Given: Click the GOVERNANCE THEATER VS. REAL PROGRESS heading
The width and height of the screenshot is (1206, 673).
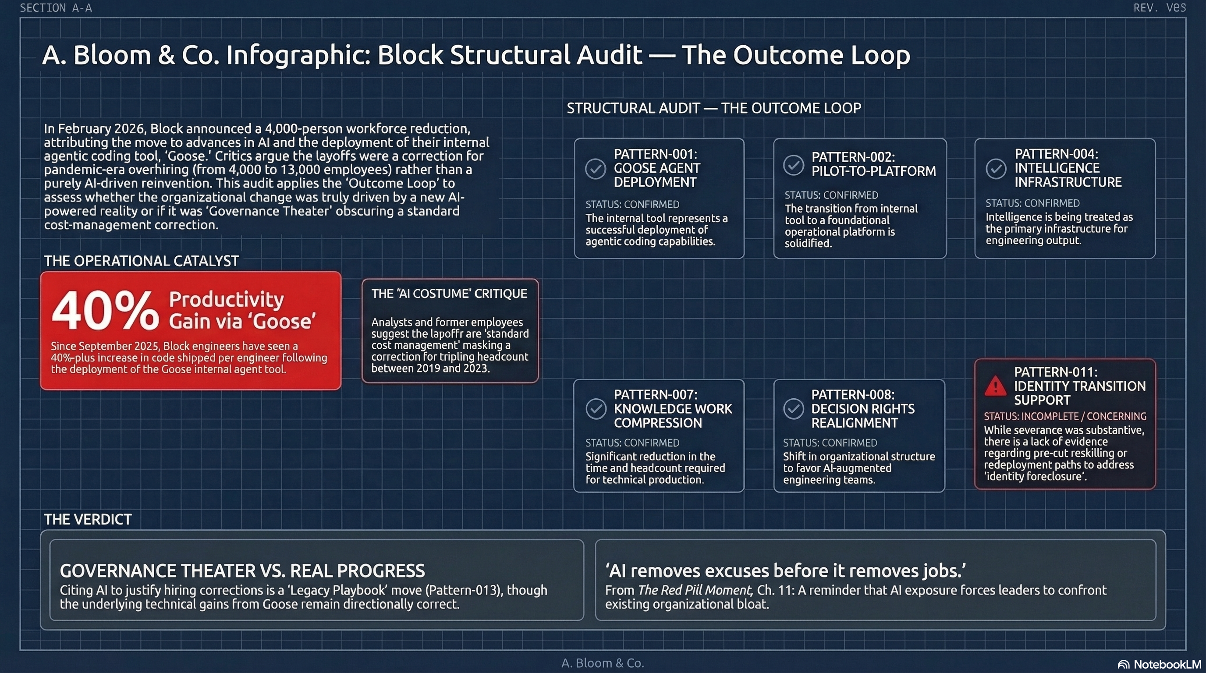Looking at the screenshot, I should coord(242,570).
